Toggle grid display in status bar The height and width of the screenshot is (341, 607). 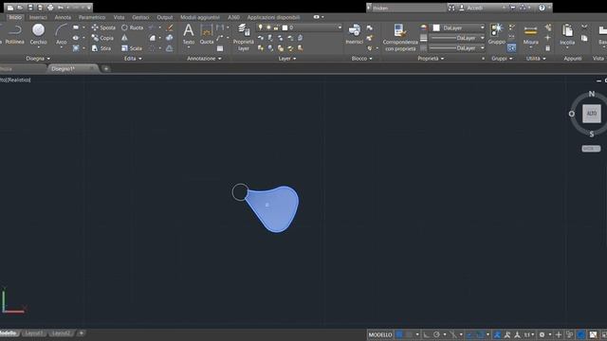pos(399,334)
